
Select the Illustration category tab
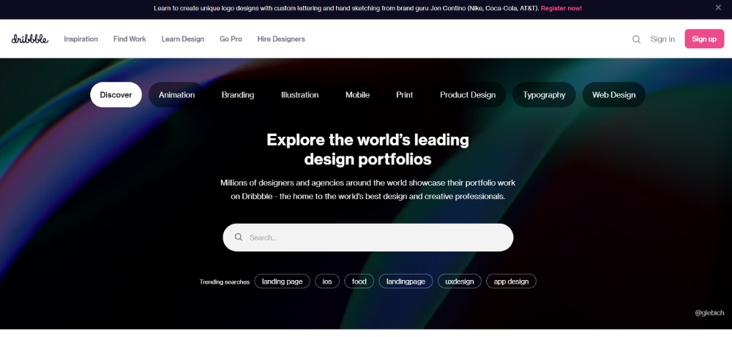coord(299,94)
